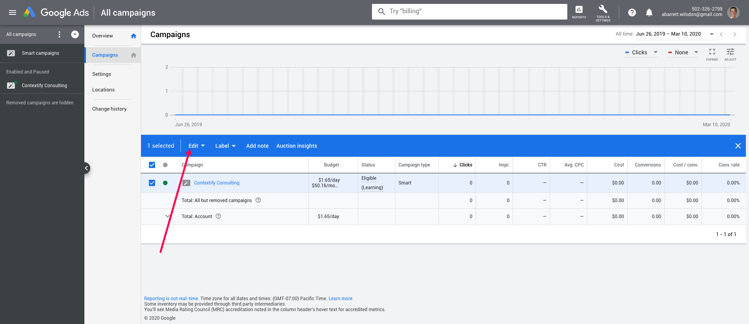The width and height of the screenshot is (749, 324).
Task: Click the circular arrow next to All campaigns
Action: [75, 34]
